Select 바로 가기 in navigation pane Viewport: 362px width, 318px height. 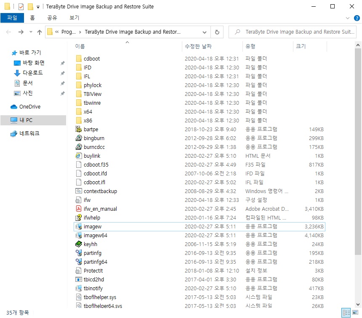[x=30, y=53]
